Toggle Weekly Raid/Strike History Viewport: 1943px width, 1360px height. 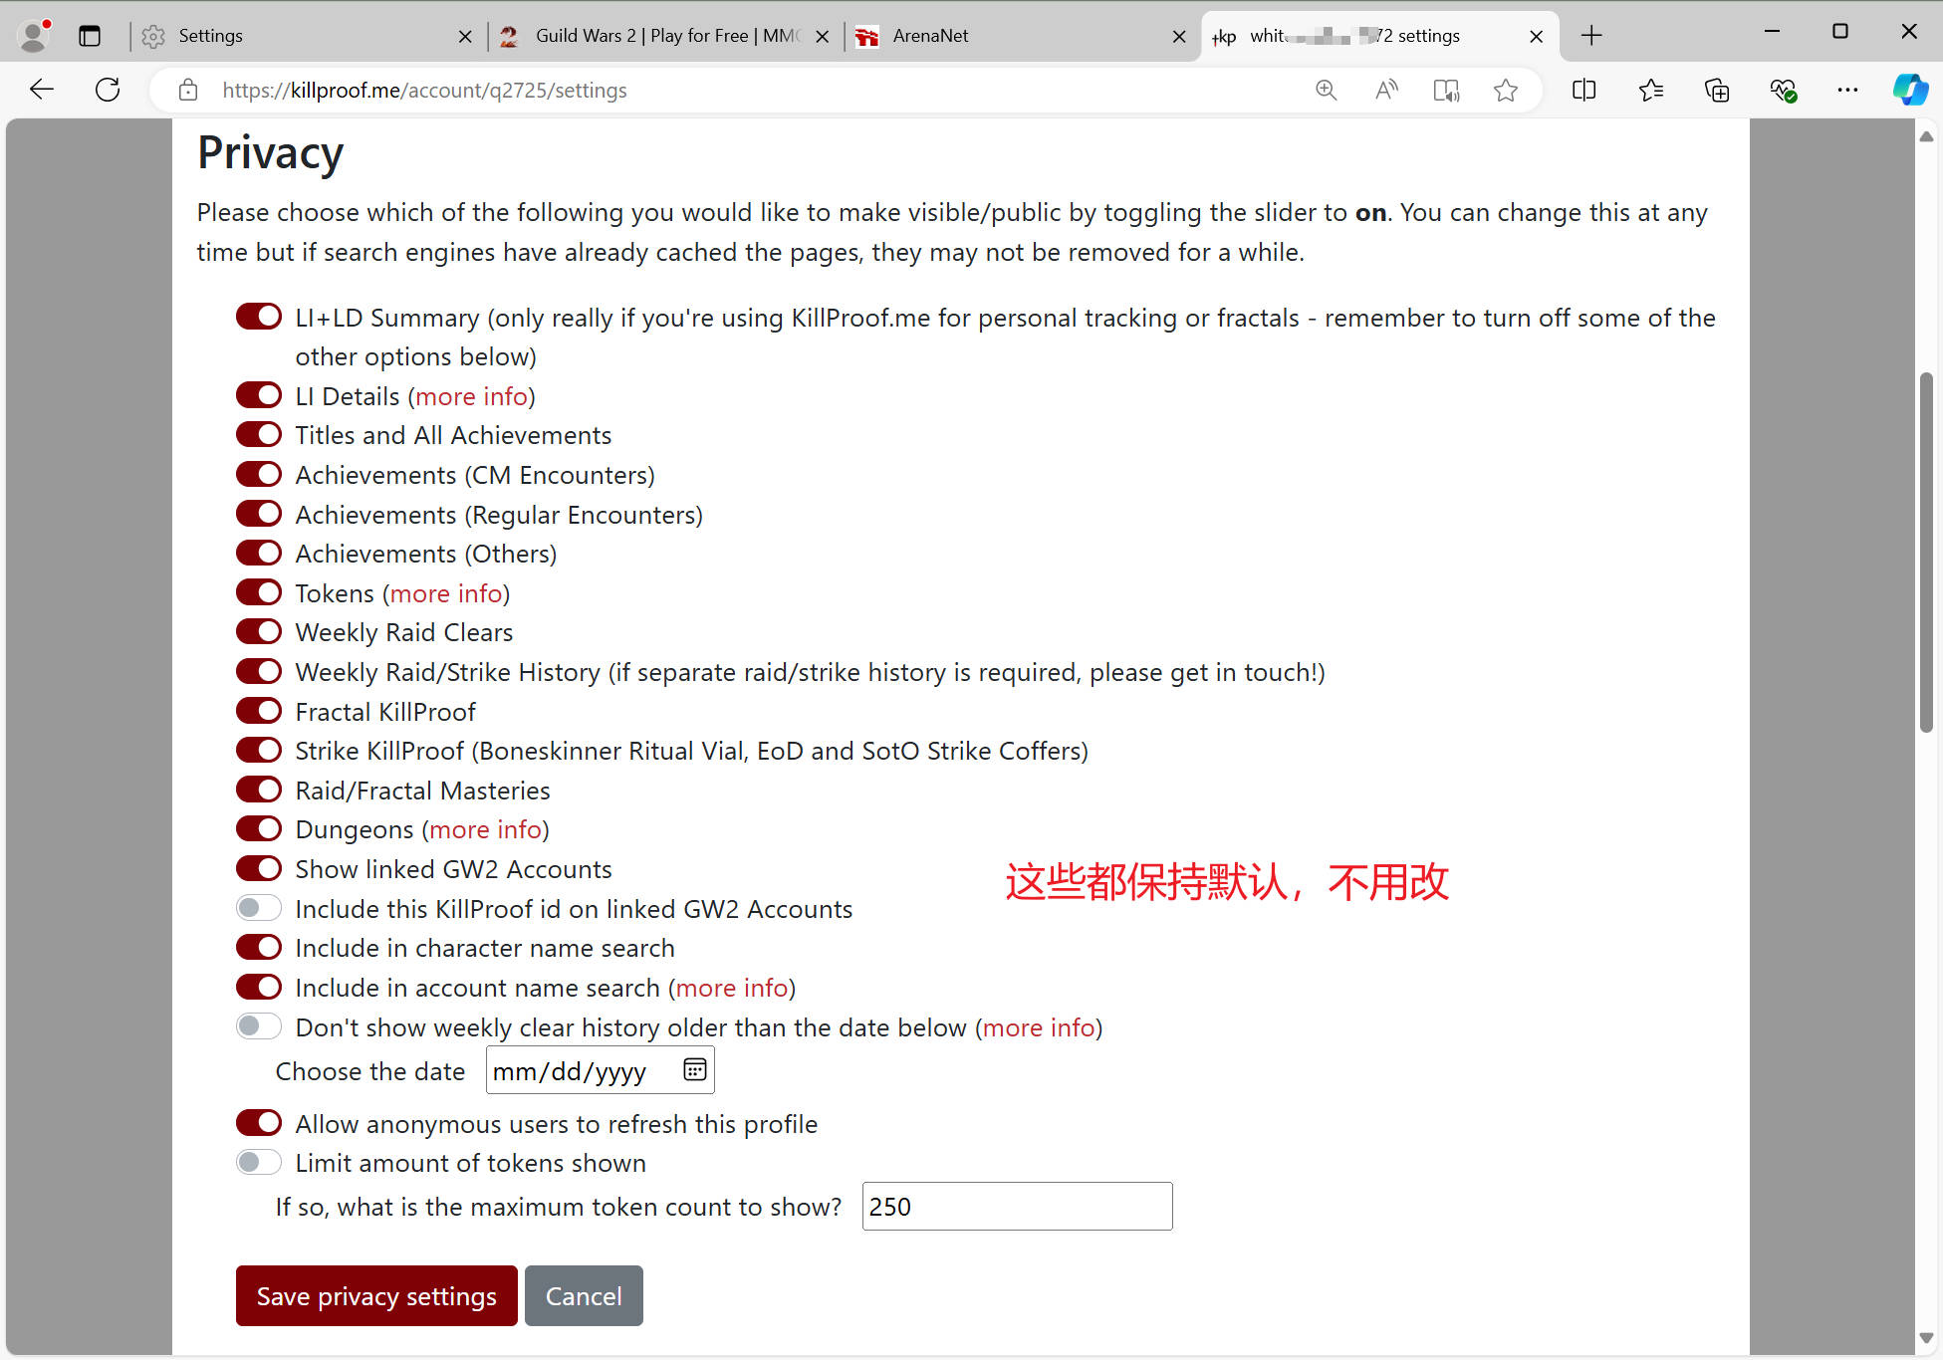click(x=259, y=671)
